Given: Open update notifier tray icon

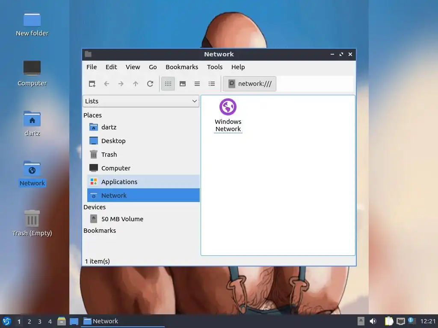Looking at the screenshot, I should [x=412, y=321].
